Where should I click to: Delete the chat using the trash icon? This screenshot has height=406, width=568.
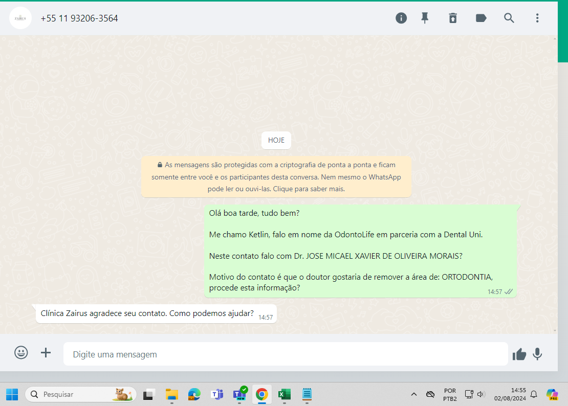pos(453,18)
